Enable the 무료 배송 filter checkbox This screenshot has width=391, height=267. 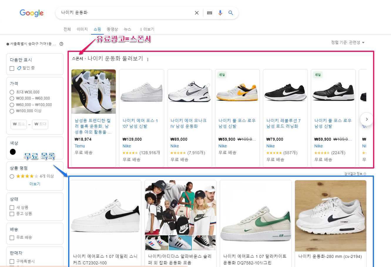(x=12, y=238)
